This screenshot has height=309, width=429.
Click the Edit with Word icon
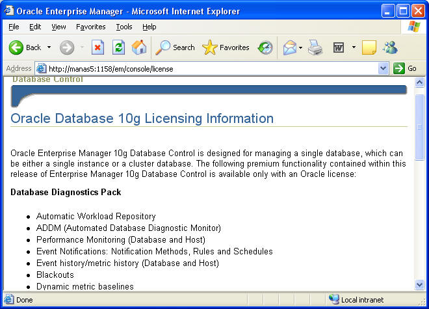tap(339, 47)
